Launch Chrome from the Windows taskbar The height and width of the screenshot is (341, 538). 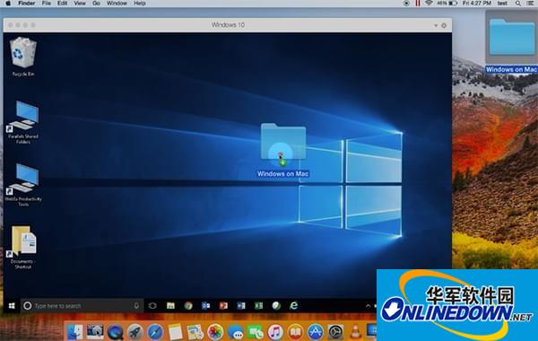click(x=188, y=306)
